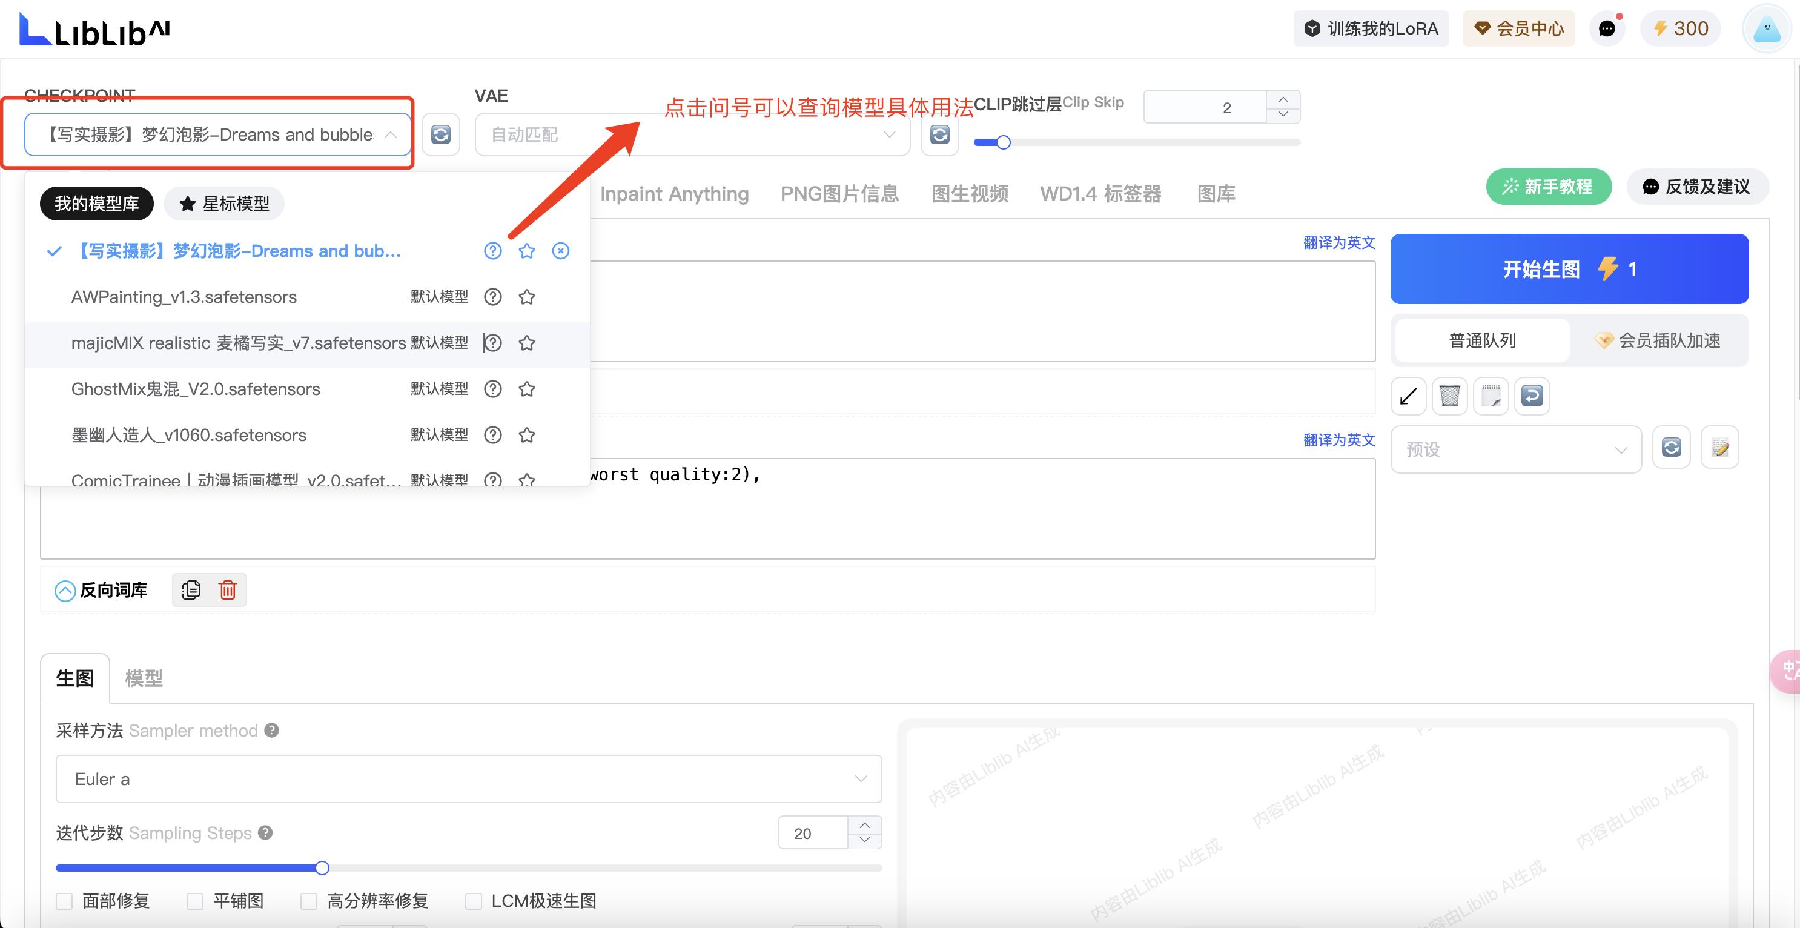Click the question mark icon for AWPainting model
The height and width of the screenshot is (928, 1800).
coord(492,297)
